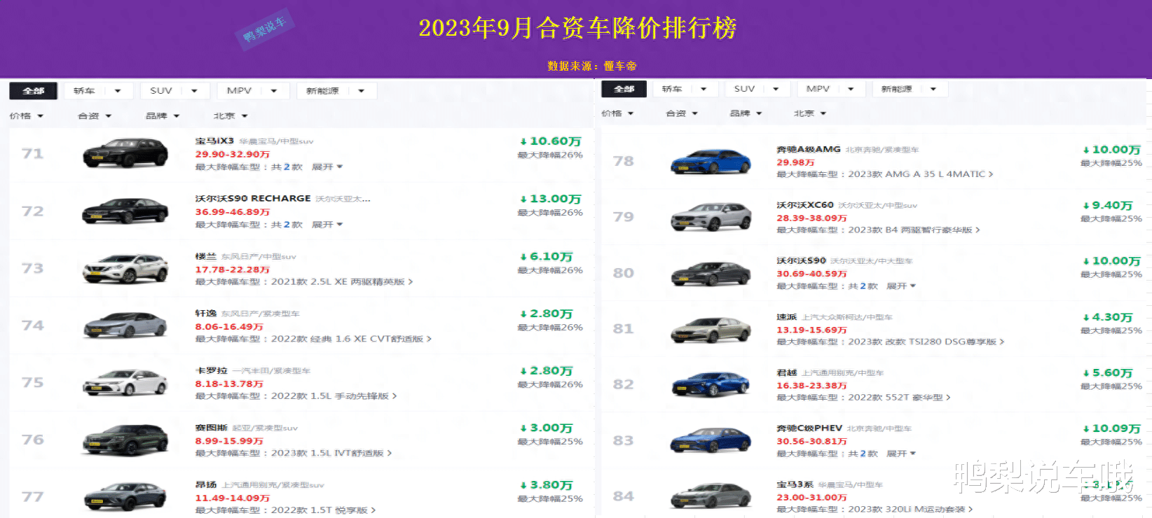This screenshot has height=518, width=1152.
Task: Click the 奔驰A级AMG model name
Action: 809,150
